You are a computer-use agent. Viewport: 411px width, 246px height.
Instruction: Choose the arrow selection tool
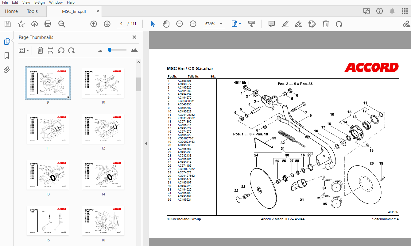coord(153,24)
